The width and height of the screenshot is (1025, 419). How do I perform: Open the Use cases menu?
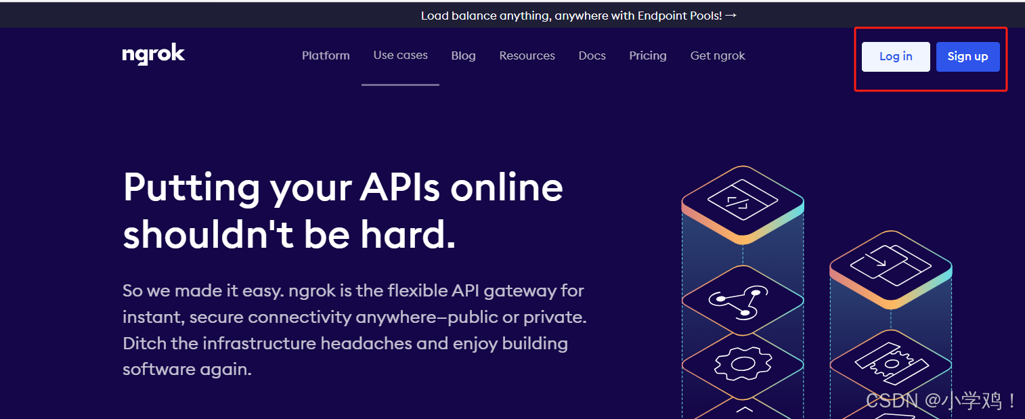point(400,56)
